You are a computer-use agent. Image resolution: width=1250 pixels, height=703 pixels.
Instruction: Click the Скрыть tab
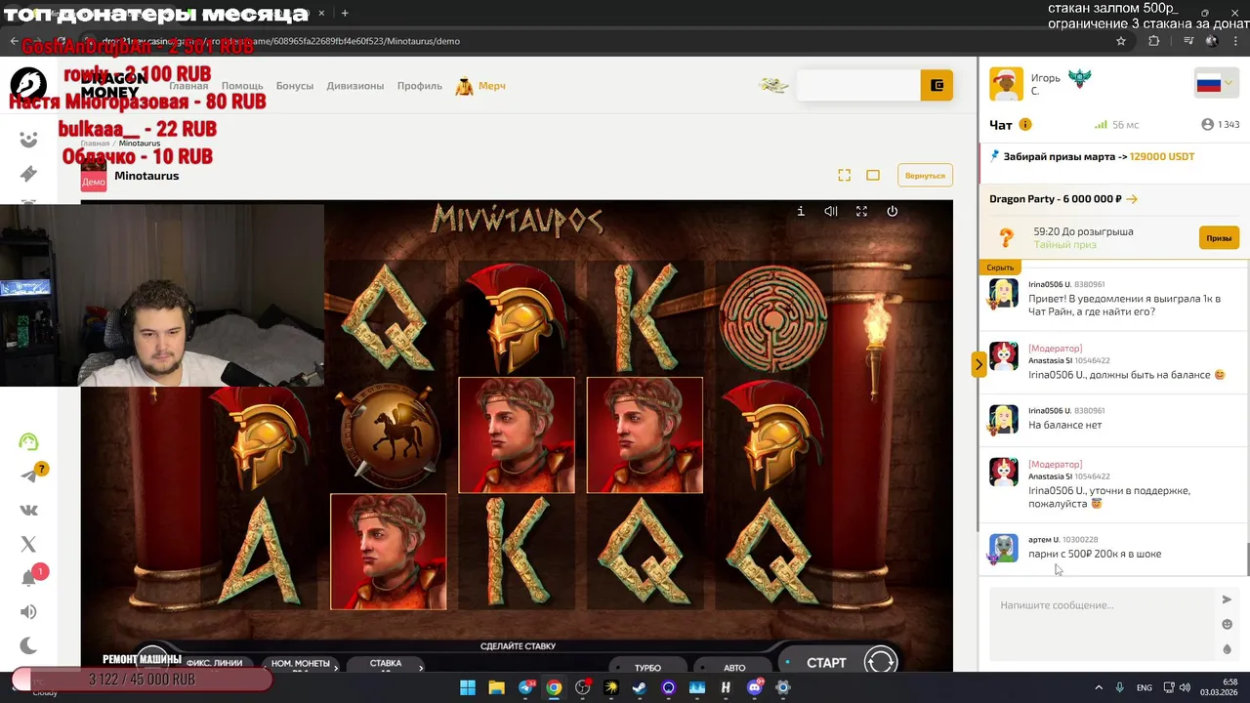1000,268
